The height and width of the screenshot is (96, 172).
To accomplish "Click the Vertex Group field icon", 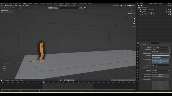I will pyautogui.click(x=153, y=65).
